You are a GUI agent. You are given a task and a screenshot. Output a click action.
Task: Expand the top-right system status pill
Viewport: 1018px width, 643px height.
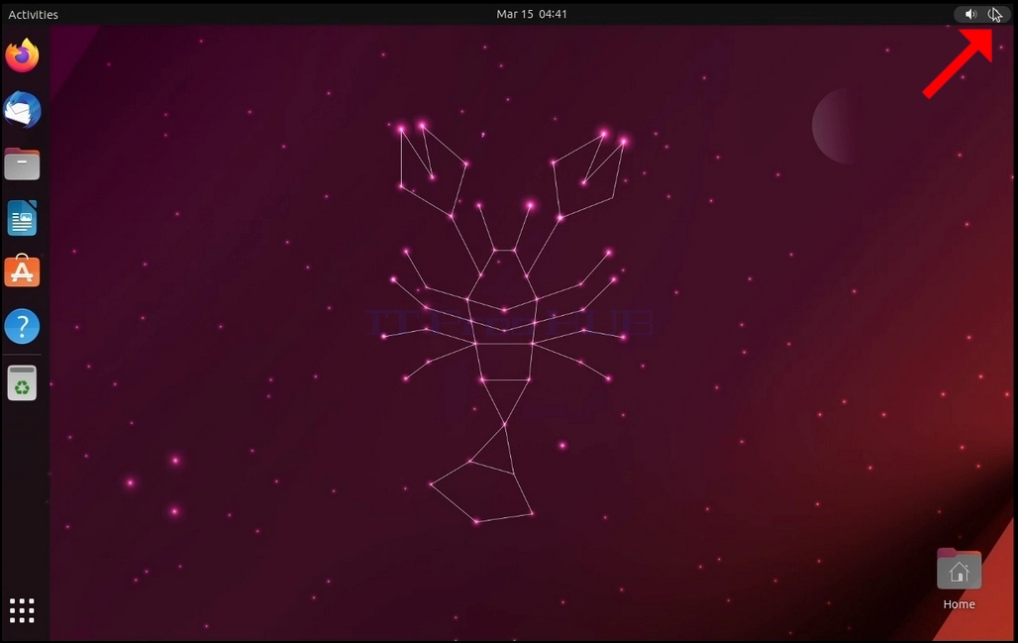click(x=981, y=14)
